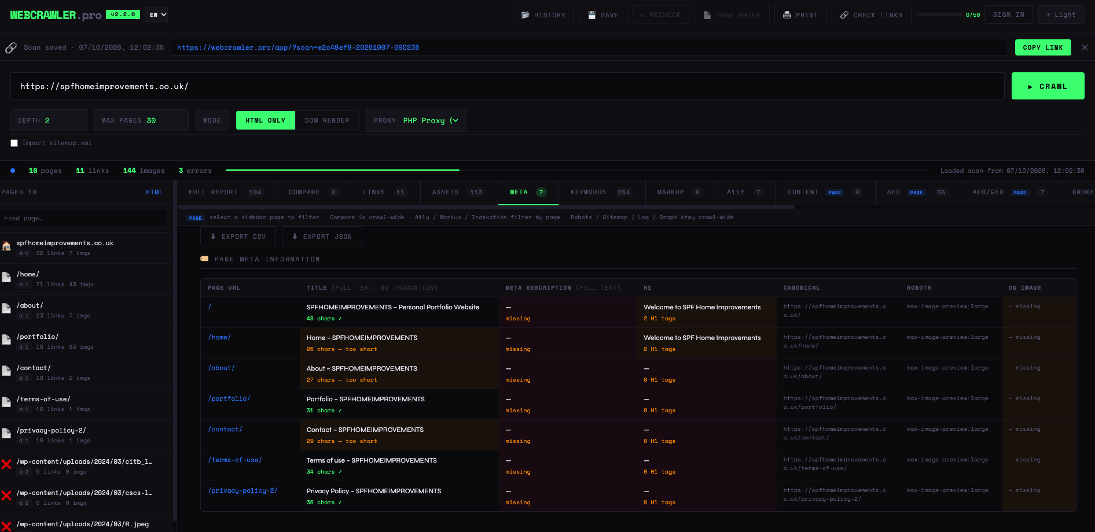Toggle the Light theme button
Screen dimensions: 1095x532
click(1061, 14)
